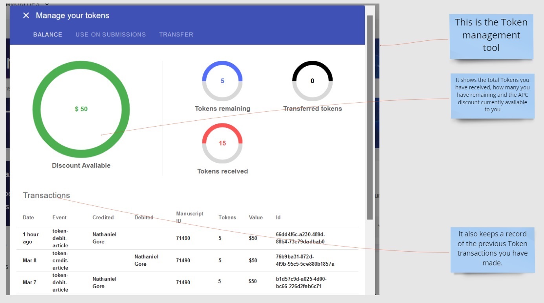Switch to the Balance tab
544x303 pixels.
click(48, 34)
